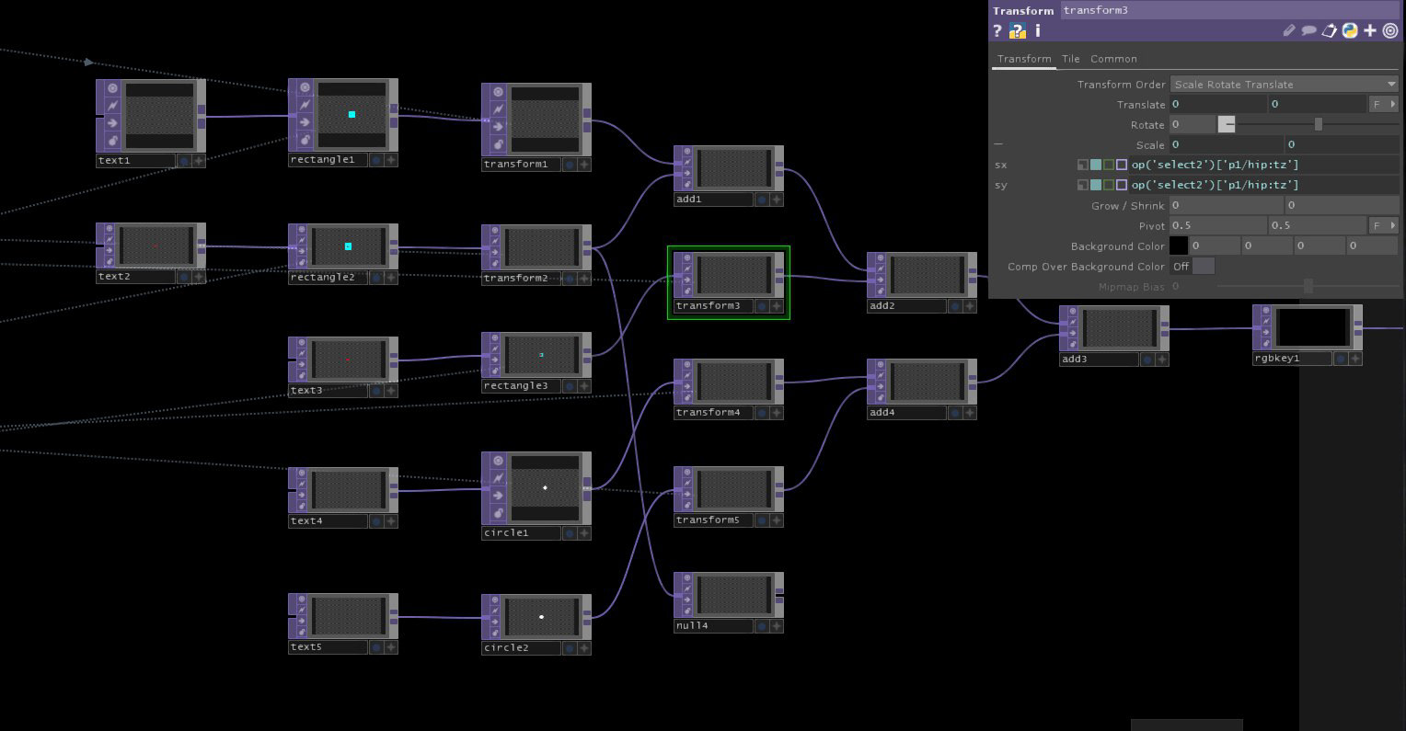Click the concentric circle target icon in header

[1390, 31]
